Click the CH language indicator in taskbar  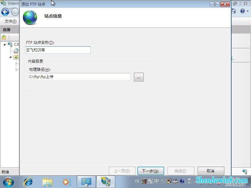[x=137, y=181]
